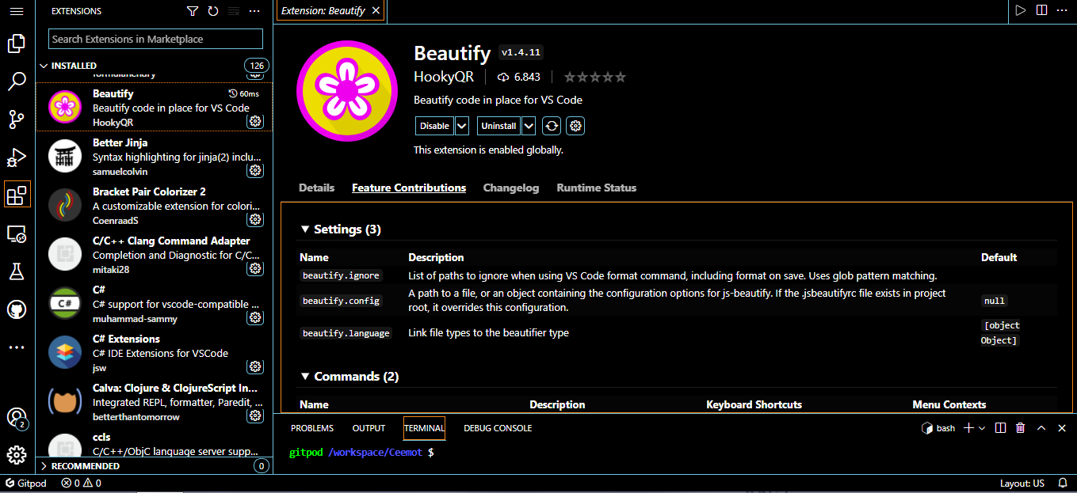Switch to the Details tab
This screenshot has width=1077, height=493.
[x=316, y=188]
